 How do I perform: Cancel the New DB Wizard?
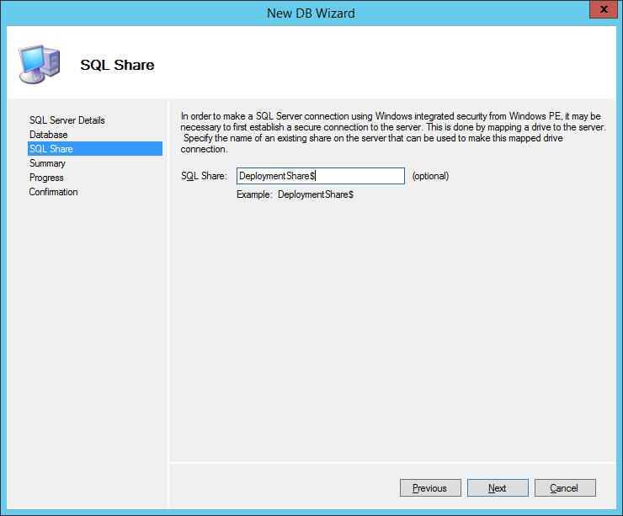(x=563, y=487)
